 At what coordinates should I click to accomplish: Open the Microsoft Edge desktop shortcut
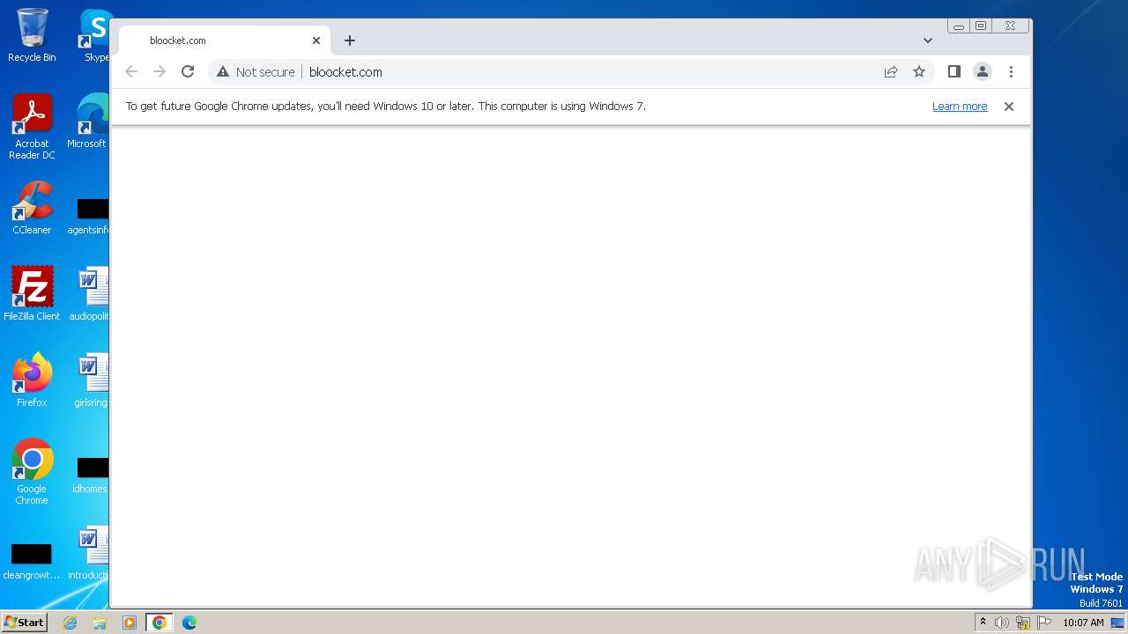click(88, 122)
